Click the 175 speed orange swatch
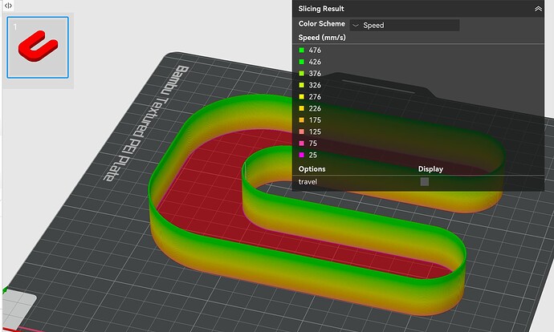The height and width of the screenshot is (332, 554). tap(301, 120)
